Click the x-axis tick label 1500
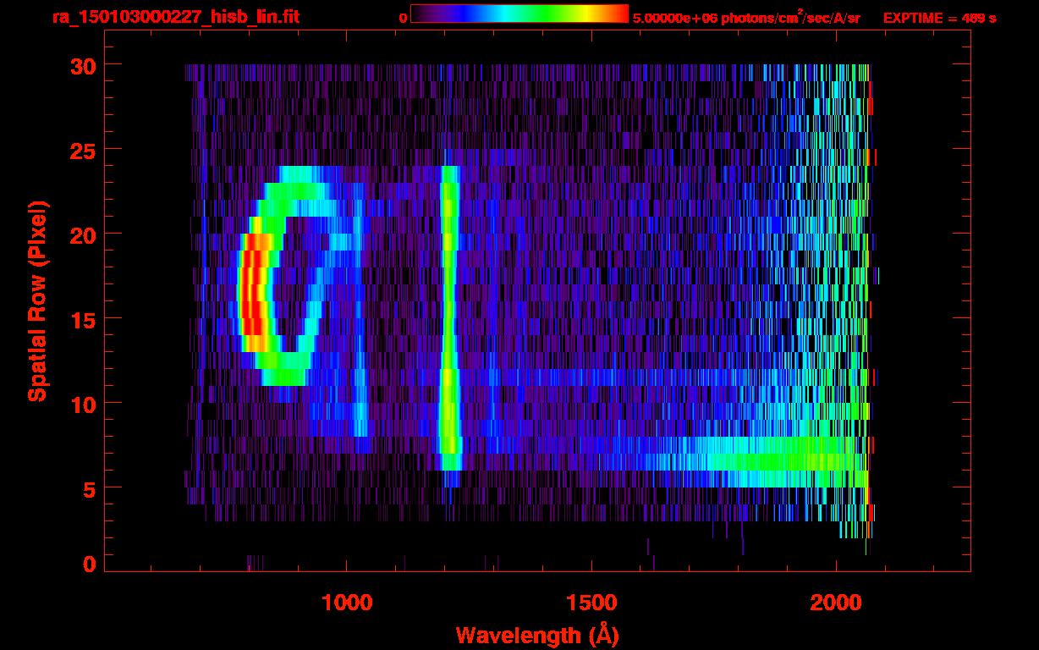Screen dimensions: 1039x650 coord(591,603)
